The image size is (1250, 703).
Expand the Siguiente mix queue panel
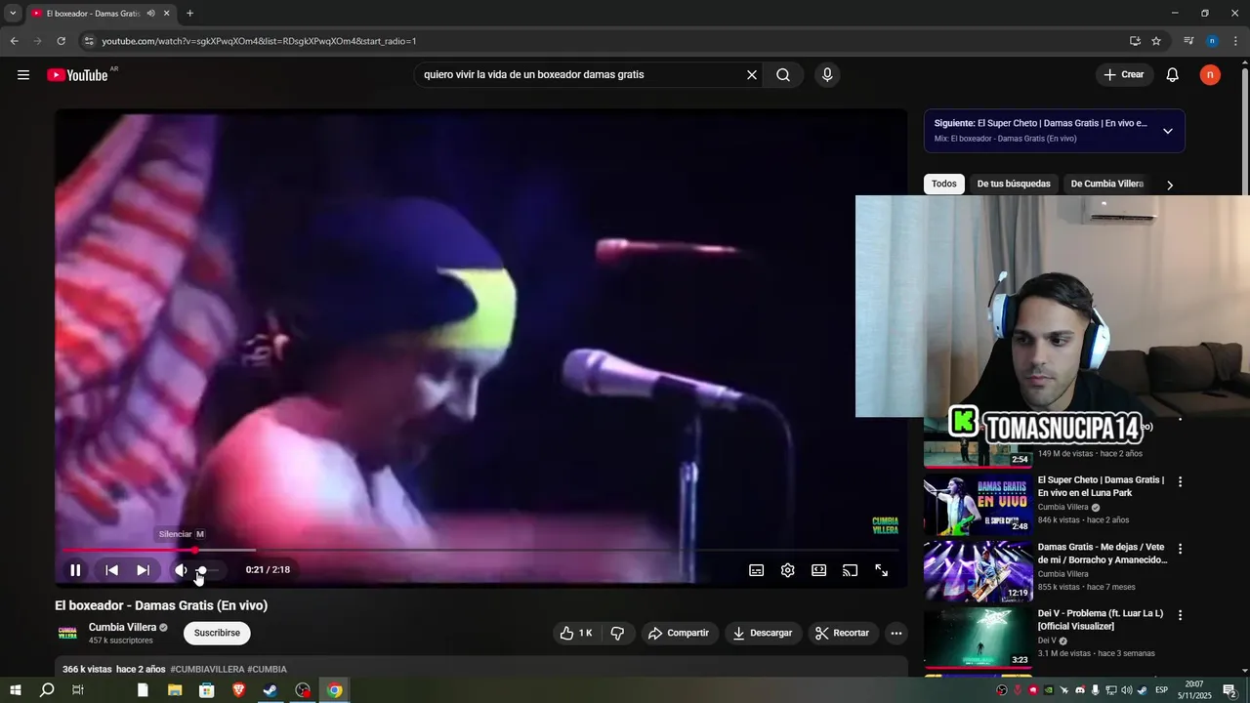1167,131
